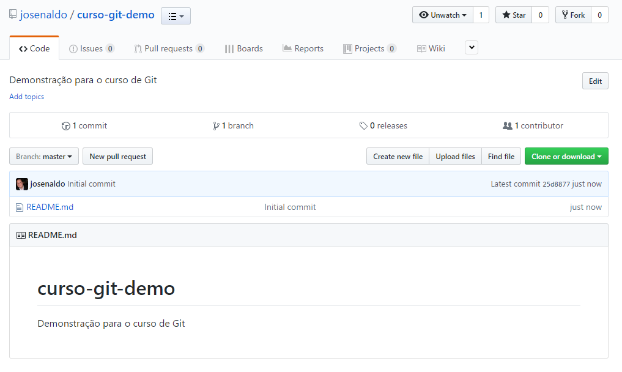Click the Wiki book icon
The width and height of the screenshot is (622, 372).
click(421, 49)
